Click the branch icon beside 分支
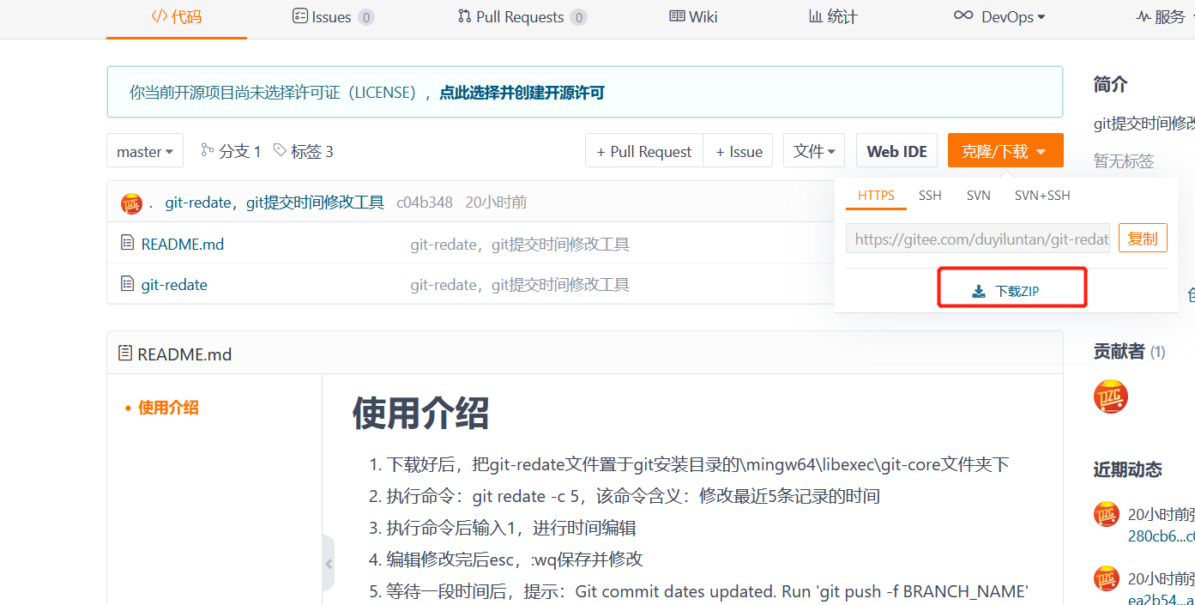This screenshot has width=1195, height=605. [x=207, y=149]
